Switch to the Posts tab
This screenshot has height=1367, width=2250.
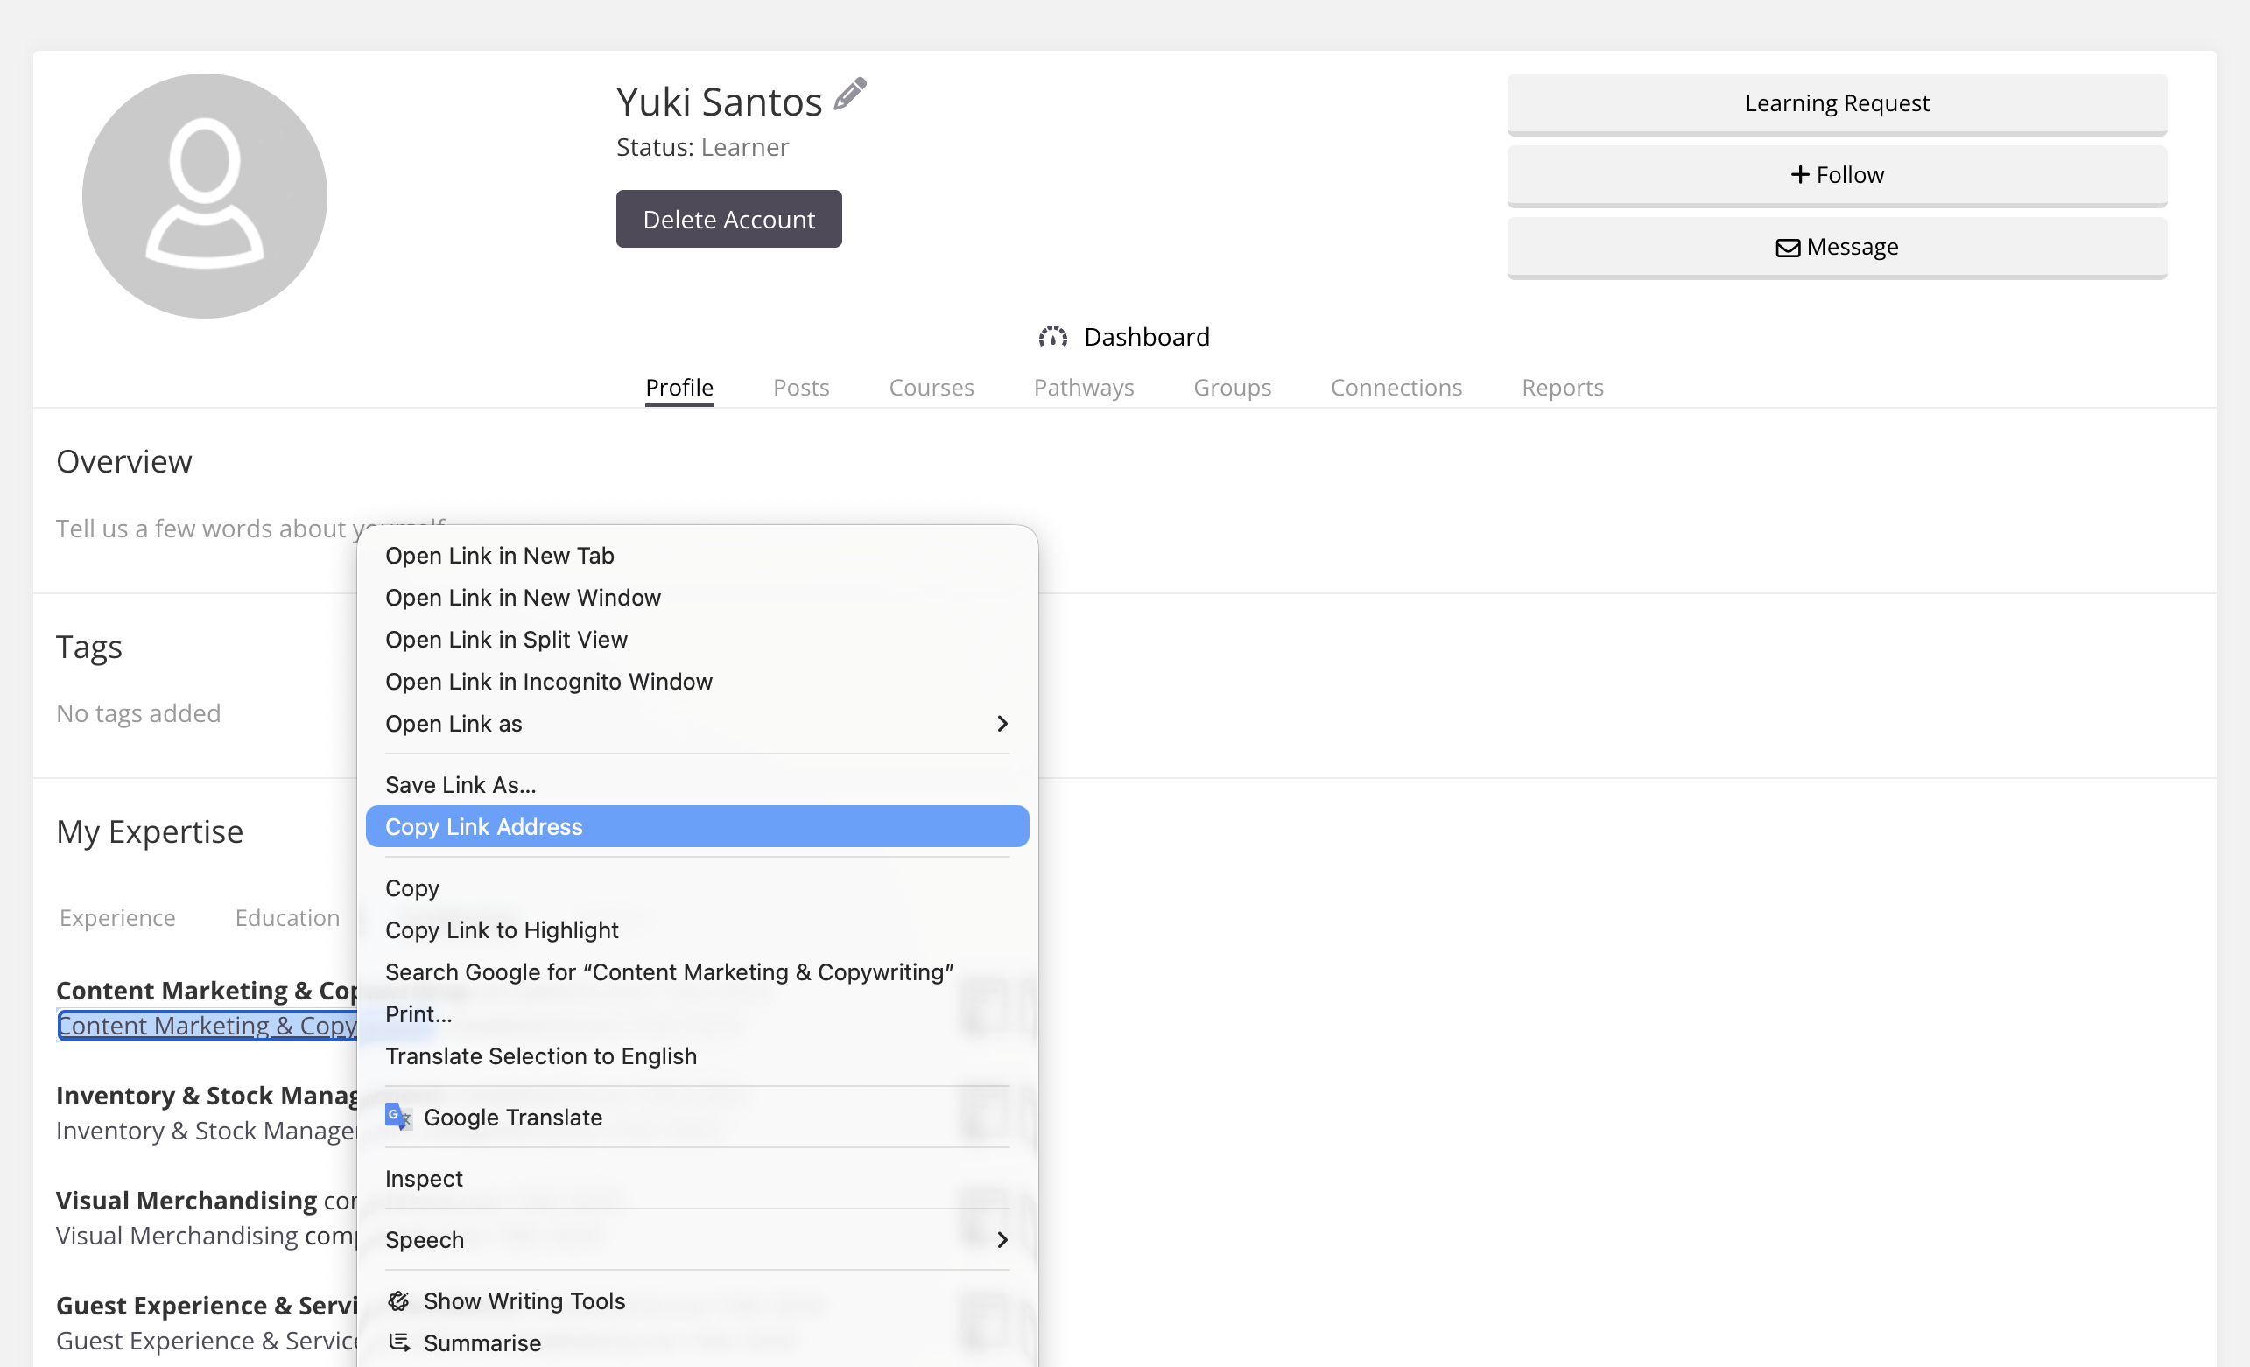(x=801, y=388)
